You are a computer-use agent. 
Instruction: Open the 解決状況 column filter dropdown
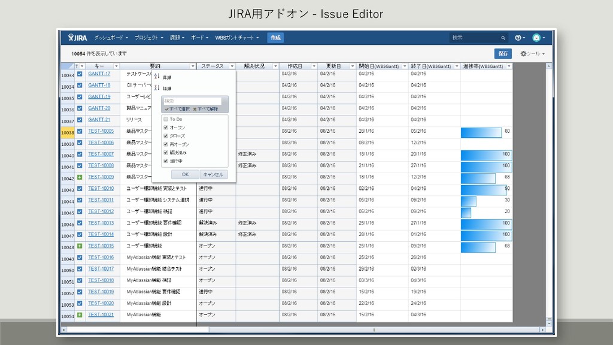click(275, 66)
